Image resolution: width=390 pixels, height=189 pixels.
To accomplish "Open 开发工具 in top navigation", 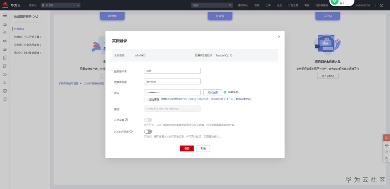I will coord(293,5).
